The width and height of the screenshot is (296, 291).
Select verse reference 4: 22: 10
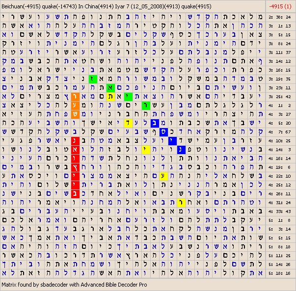(x=280, y=176)
